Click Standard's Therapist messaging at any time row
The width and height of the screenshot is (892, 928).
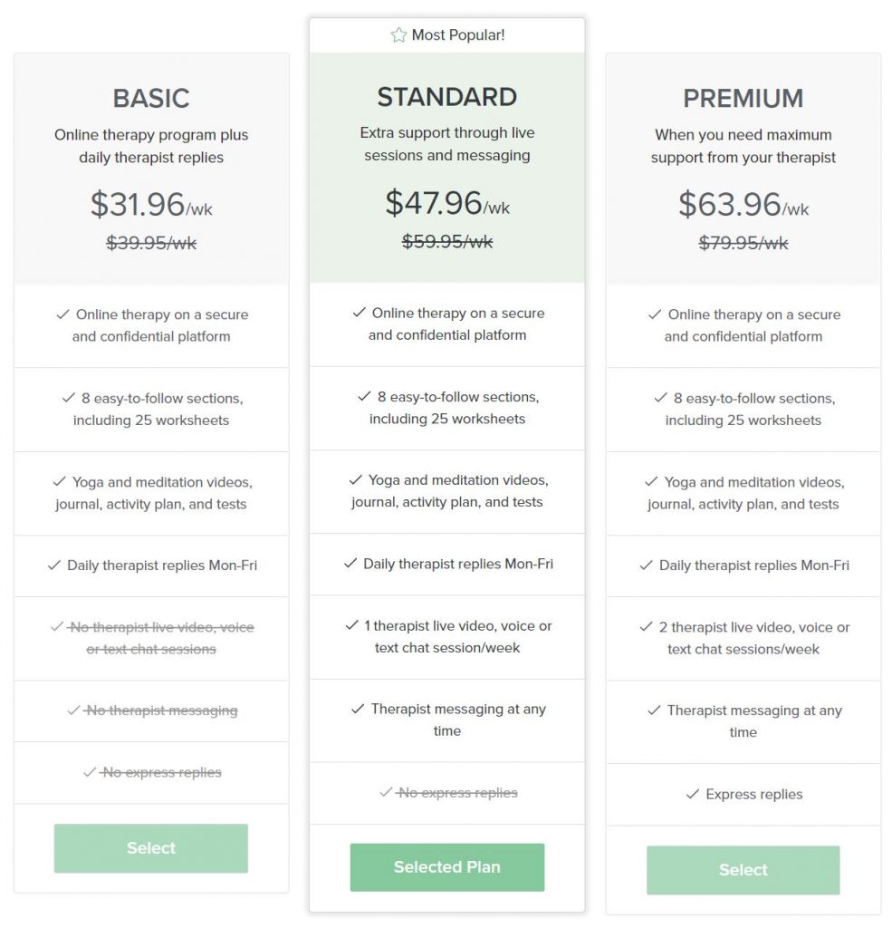pyautogui.click(x=447, y=720)
